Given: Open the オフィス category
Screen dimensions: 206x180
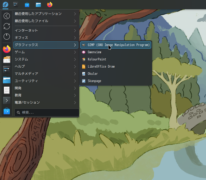Looking at the screenshot, I should pyautogui.click(x=46, y=38).
